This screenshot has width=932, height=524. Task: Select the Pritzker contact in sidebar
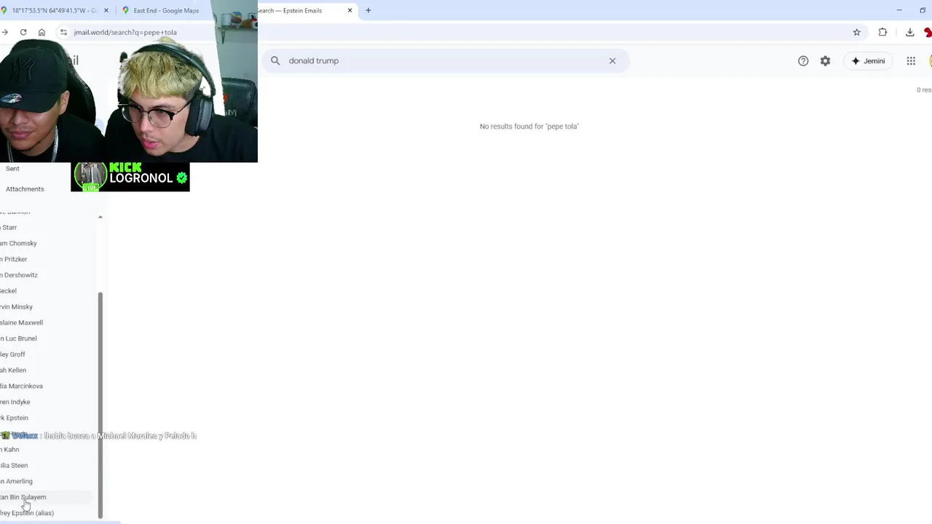[14, 260]
